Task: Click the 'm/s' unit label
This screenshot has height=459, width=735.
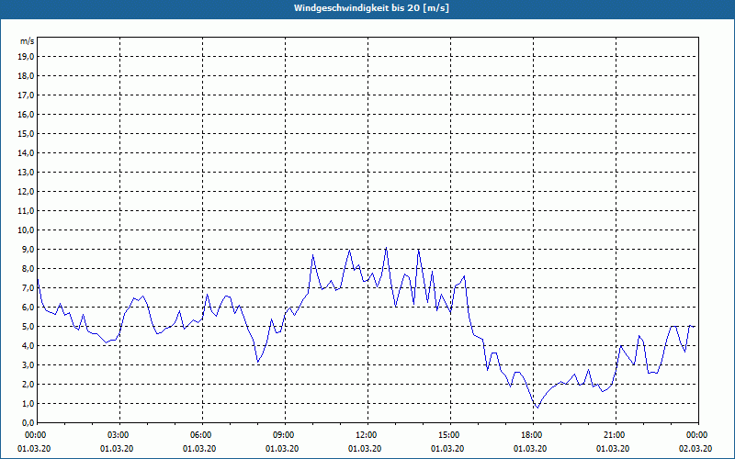Action: (27, 41)
